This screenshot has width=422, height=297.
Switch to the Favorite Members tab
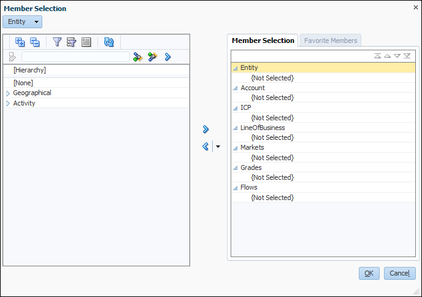pyautogui.click(x=331, y=40)
